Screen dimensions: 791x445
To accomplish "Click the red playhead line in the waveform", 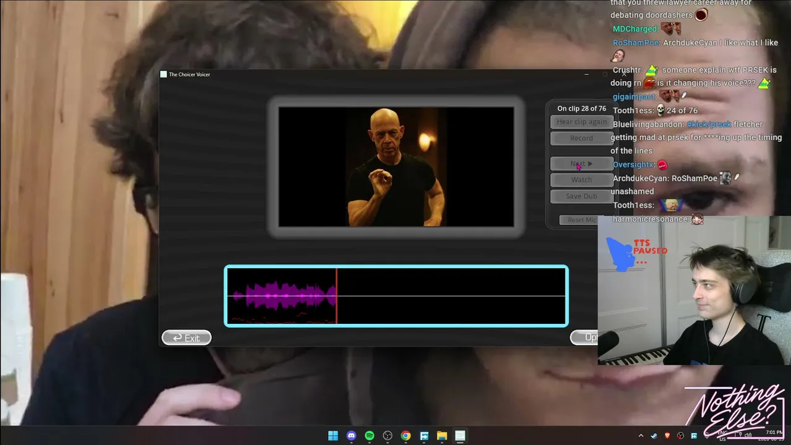I will pos(337,296).
